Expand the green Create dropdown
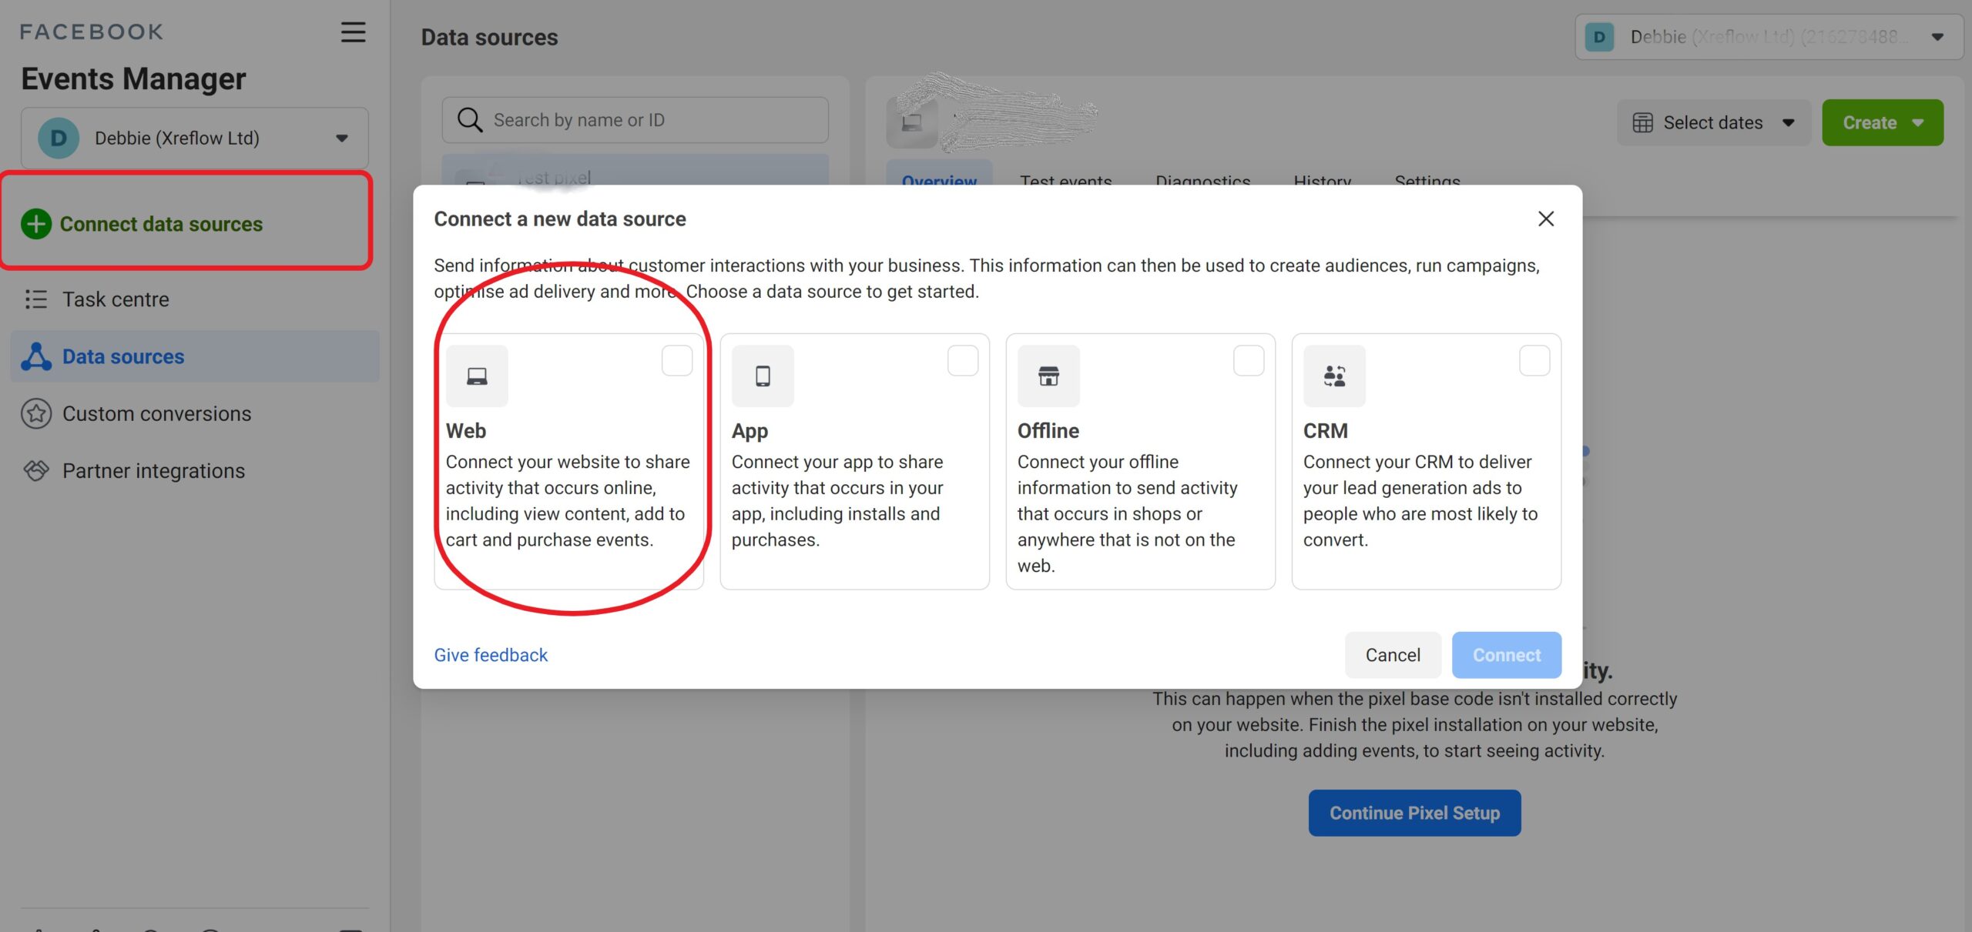 pos(1883,123)
